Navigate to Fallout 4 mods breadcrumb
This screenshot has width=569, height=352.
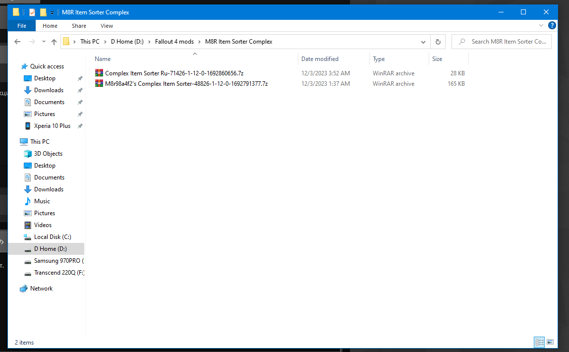[175, 42]
